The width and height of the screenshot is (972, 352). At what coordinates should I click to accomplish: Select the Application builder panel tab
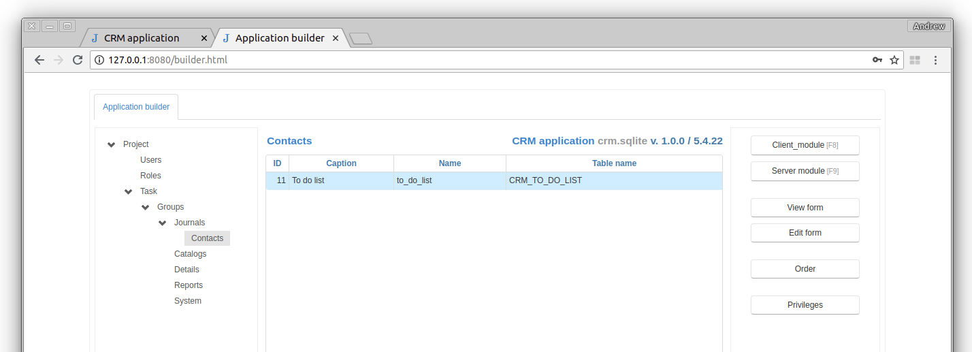(136, 107)
